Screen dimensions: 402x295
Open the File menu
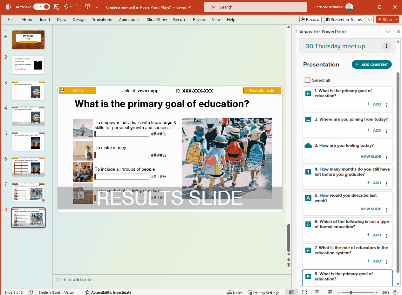click(10, 19)
